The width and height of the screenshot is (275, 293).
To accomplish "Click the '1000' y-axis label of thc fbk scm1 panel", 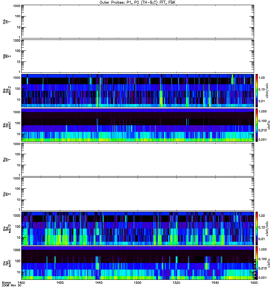I will [16, 250].
